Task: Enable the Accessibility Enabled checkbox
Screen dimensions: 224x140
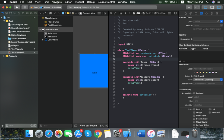Action: click(194, 93)
